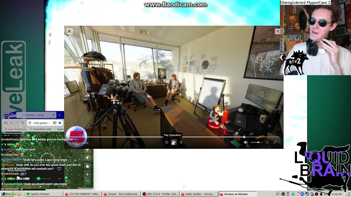Open the Import bookmarks item
This screenshot has width=351, height=197.
[16, 129]
